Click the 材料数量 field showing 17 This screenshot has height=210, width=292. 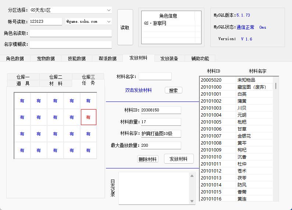pyautogui.click(x=161, y=122)
